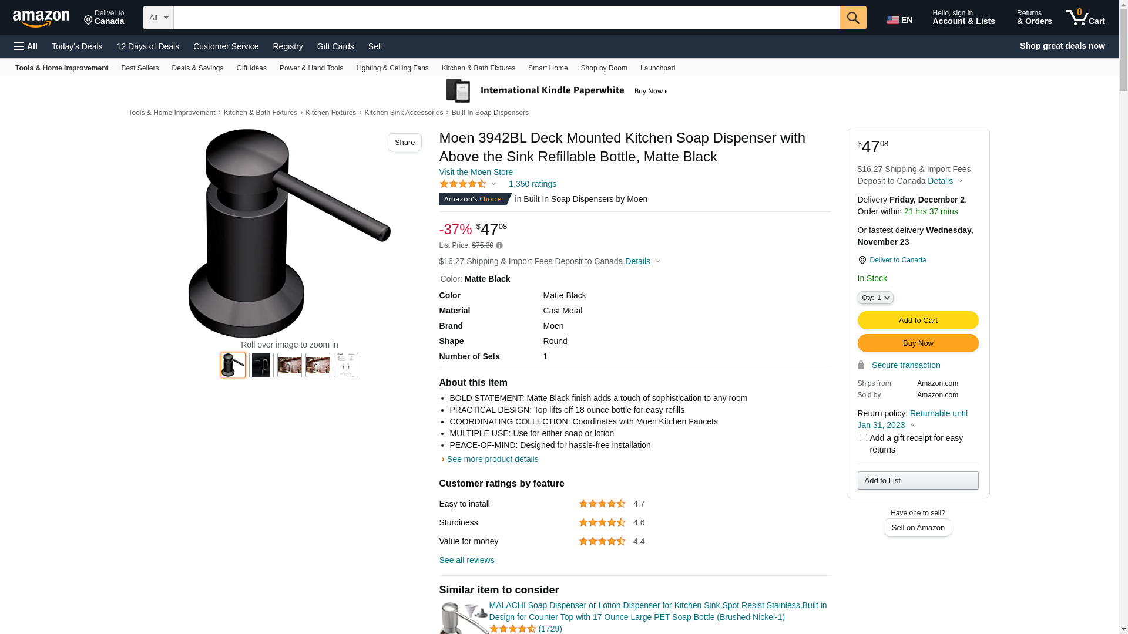The height and width of the screenshot is (634, 1128).
Task: Click the list price info icon
Action: coord(499,245)
